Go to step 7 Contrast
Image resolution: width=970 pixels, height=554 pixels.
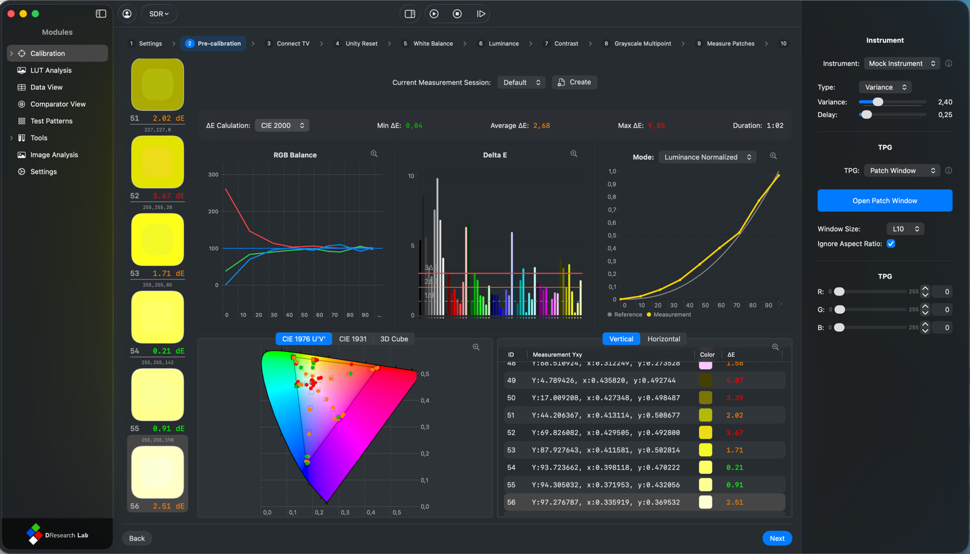(561, 44)
